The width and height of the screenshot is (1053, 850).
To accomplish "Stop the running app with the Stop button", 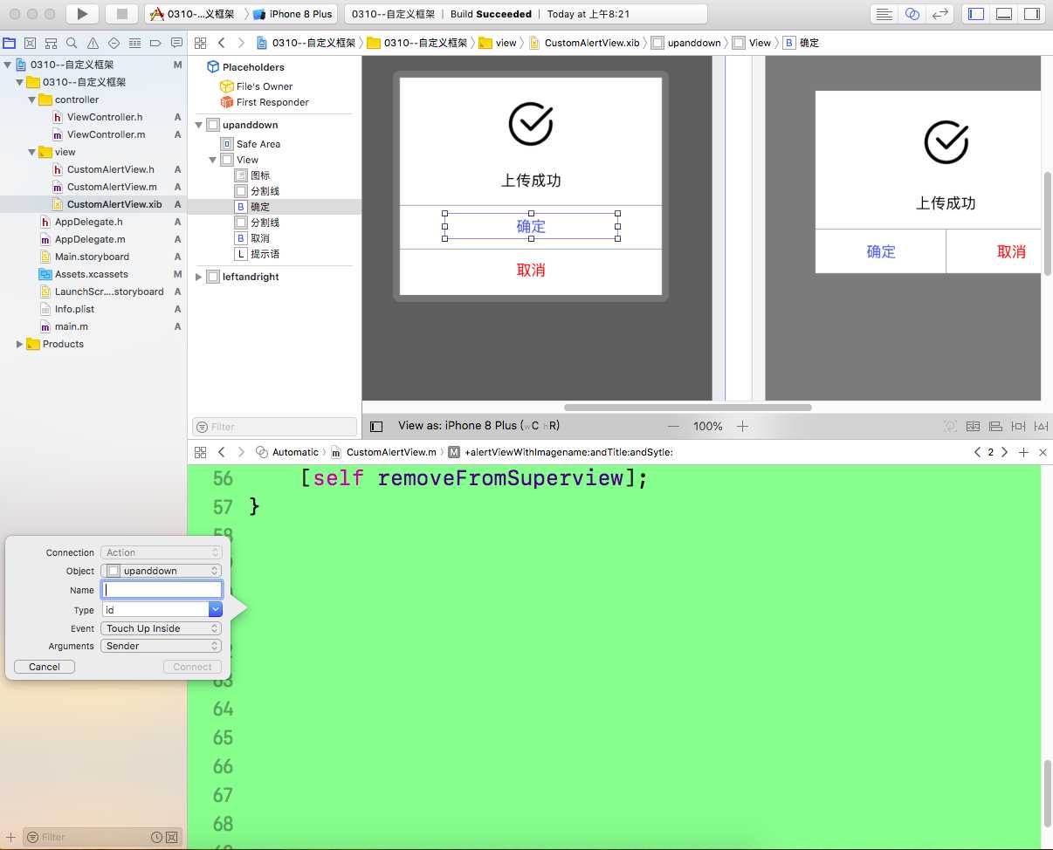I will pos(122,14).
